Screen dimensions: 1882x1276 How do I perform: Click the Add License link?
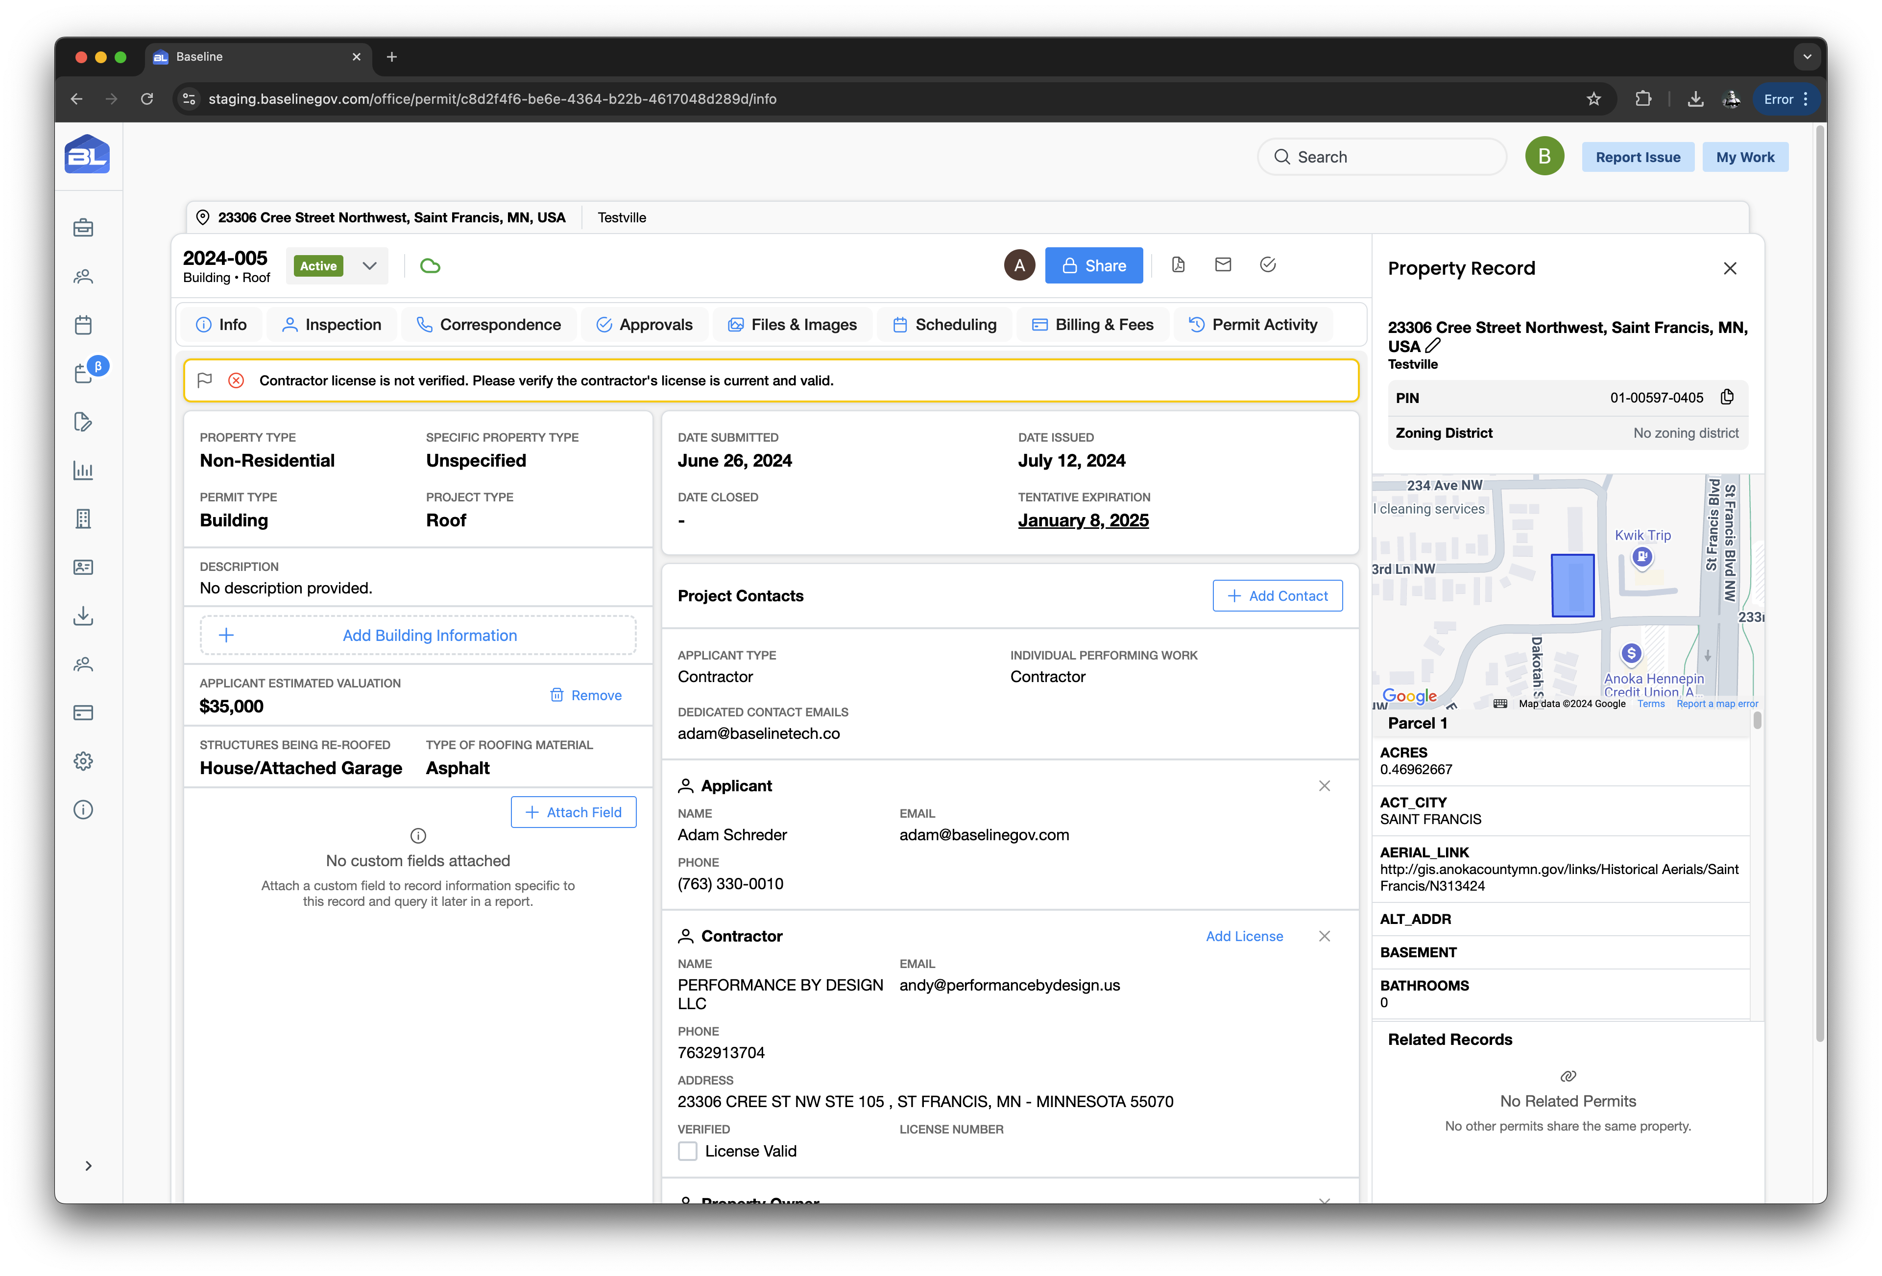coord(1244,936)
